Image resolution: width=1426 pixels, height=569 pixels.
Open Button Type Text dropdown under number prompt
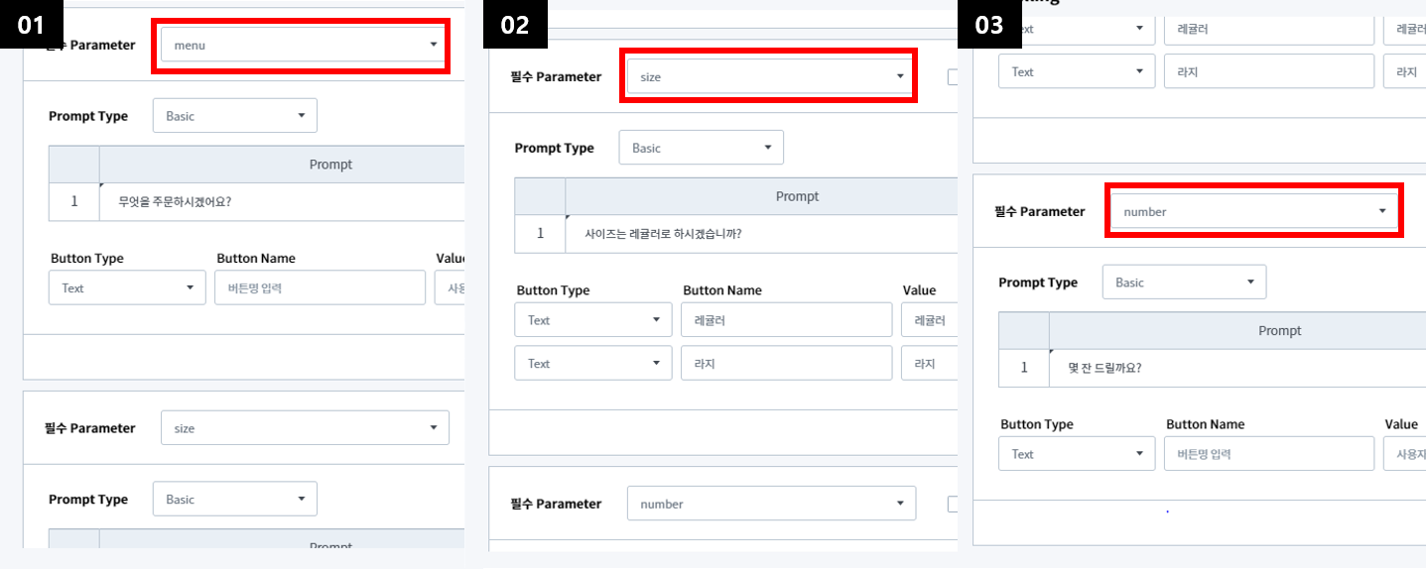click(1077, 454)
